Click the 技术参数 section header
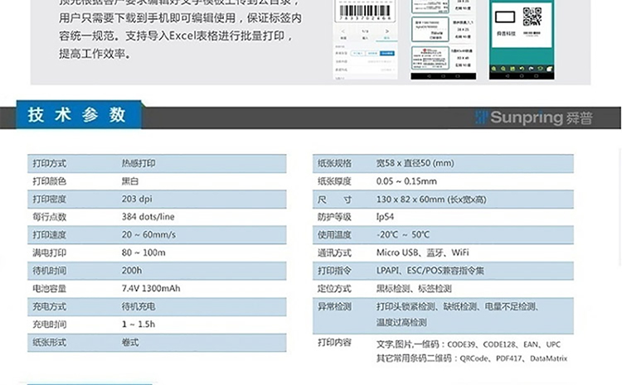 click(76, 116)
